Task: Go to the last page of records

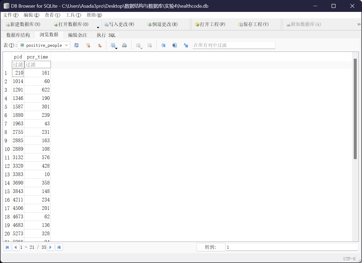Action: click(59, 247)
